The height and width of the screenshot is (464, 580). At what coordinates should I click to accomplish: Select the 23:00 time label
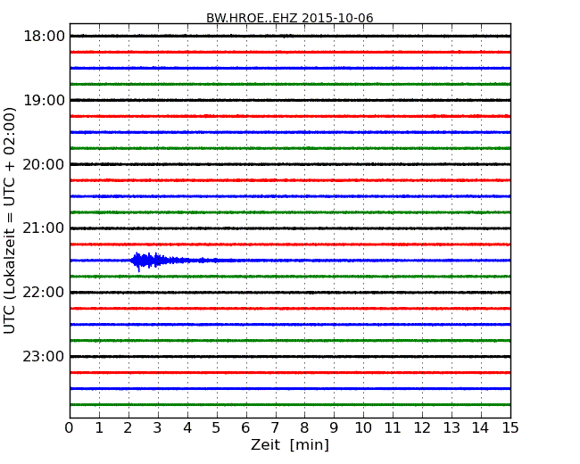[44, 357]
